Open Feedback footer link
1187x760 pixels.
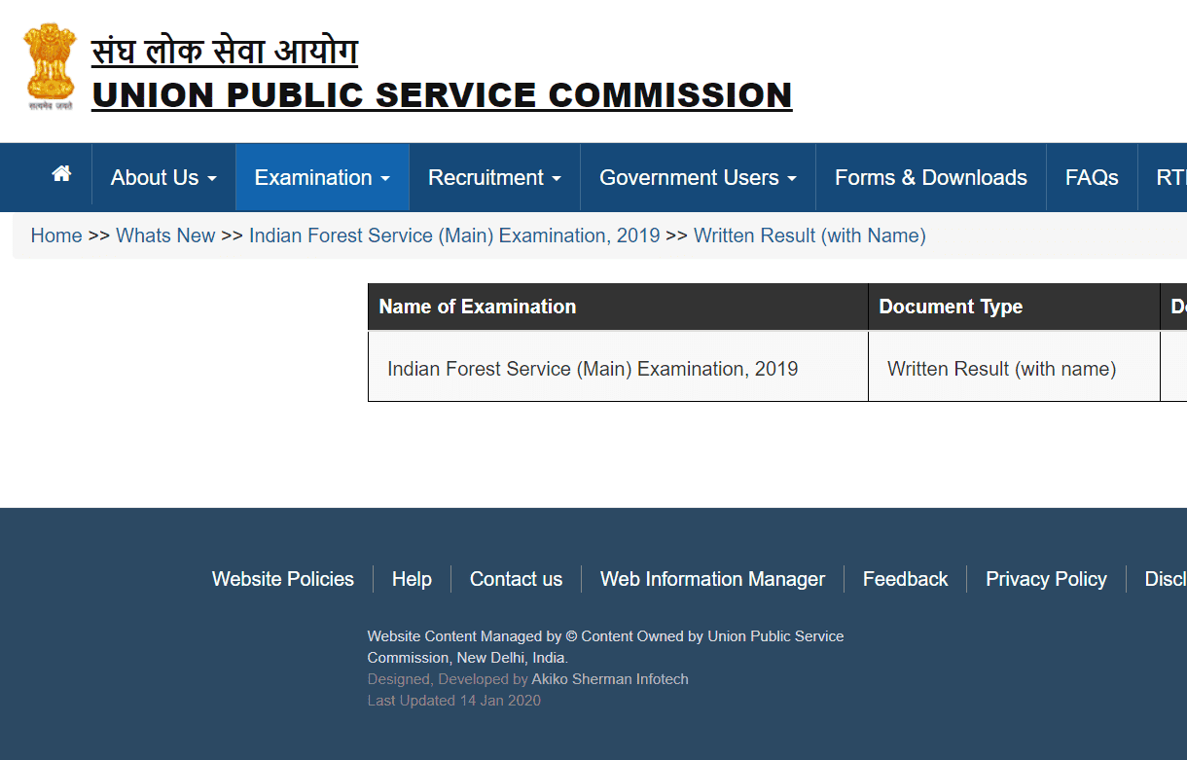[905, 579]
